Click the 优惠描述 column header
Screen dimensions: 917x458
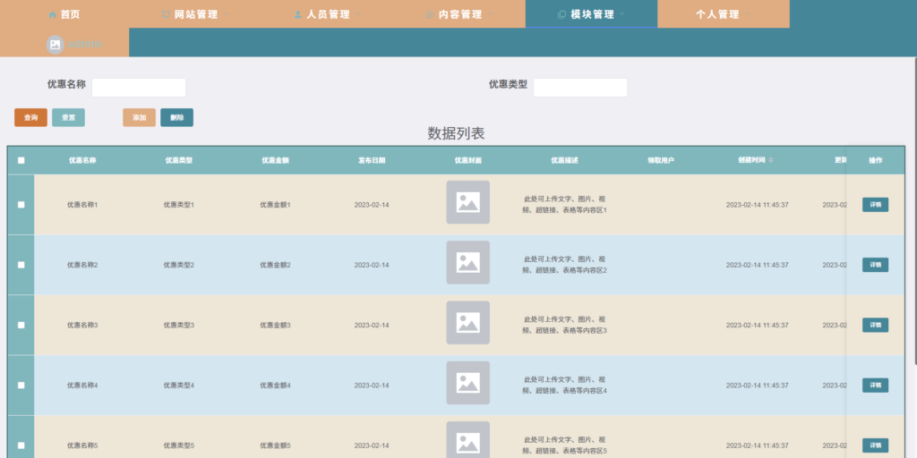pos(564,160)
